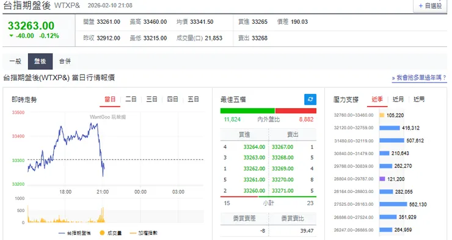
Task: Click the 開盤 33261.00 value
Action: [108, 22]
